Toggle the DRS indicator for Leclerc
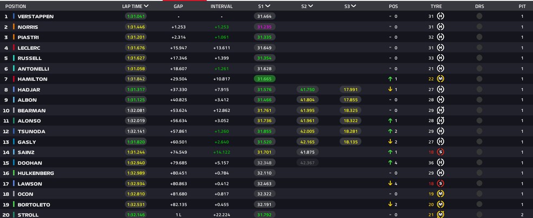This screenshot has height=218, width=533. click(479, 48)
